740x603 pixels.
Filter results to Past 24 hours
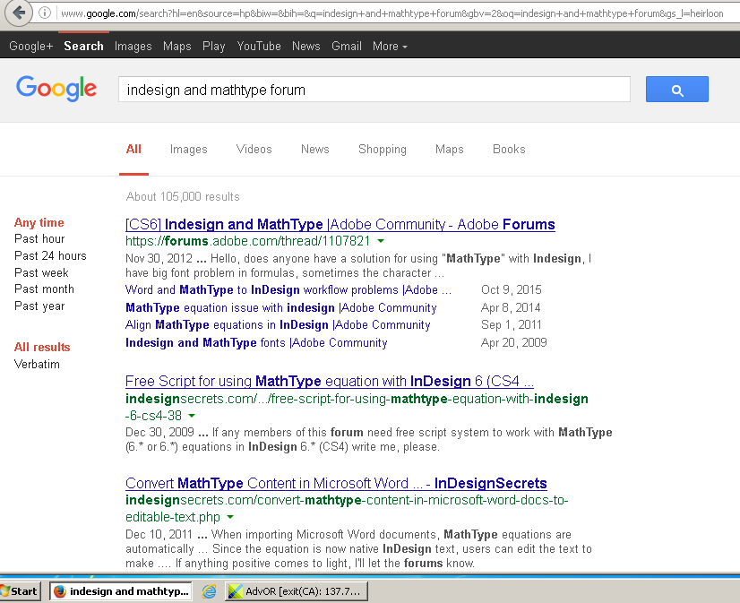[50, 255]
